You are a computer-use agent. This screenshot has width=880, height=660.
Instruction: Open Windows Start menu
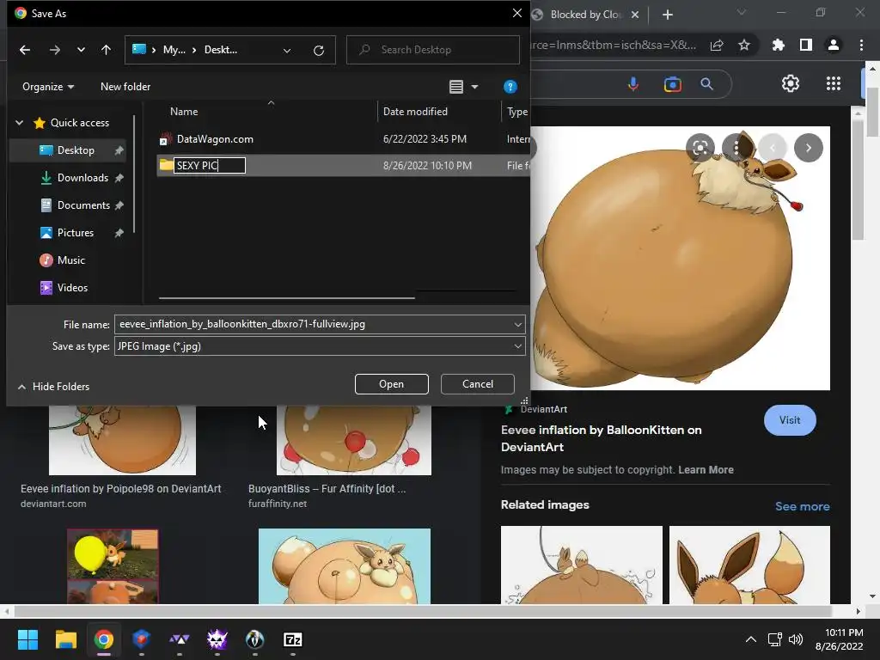[27, 639]
